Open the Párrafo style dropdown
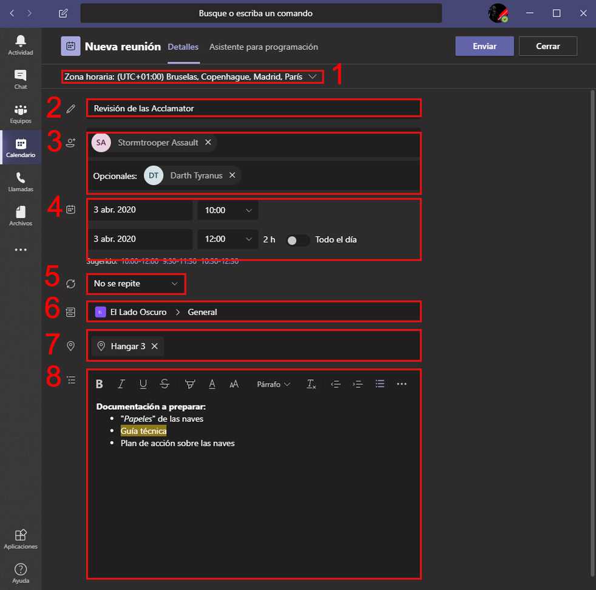Image resolution: width=596 pixels, height=590 pixels. [x=273, y=384]
